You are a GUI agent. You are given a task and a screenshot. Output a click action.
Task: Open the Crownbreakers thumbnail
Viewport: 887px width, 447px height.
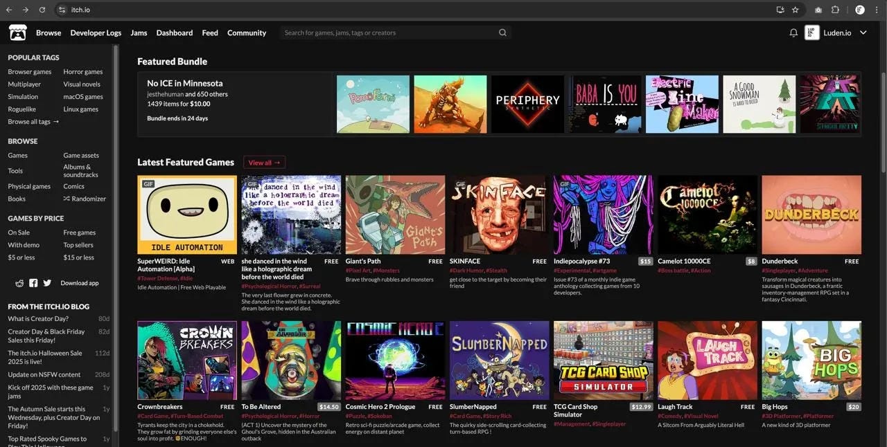pos(187,361)
